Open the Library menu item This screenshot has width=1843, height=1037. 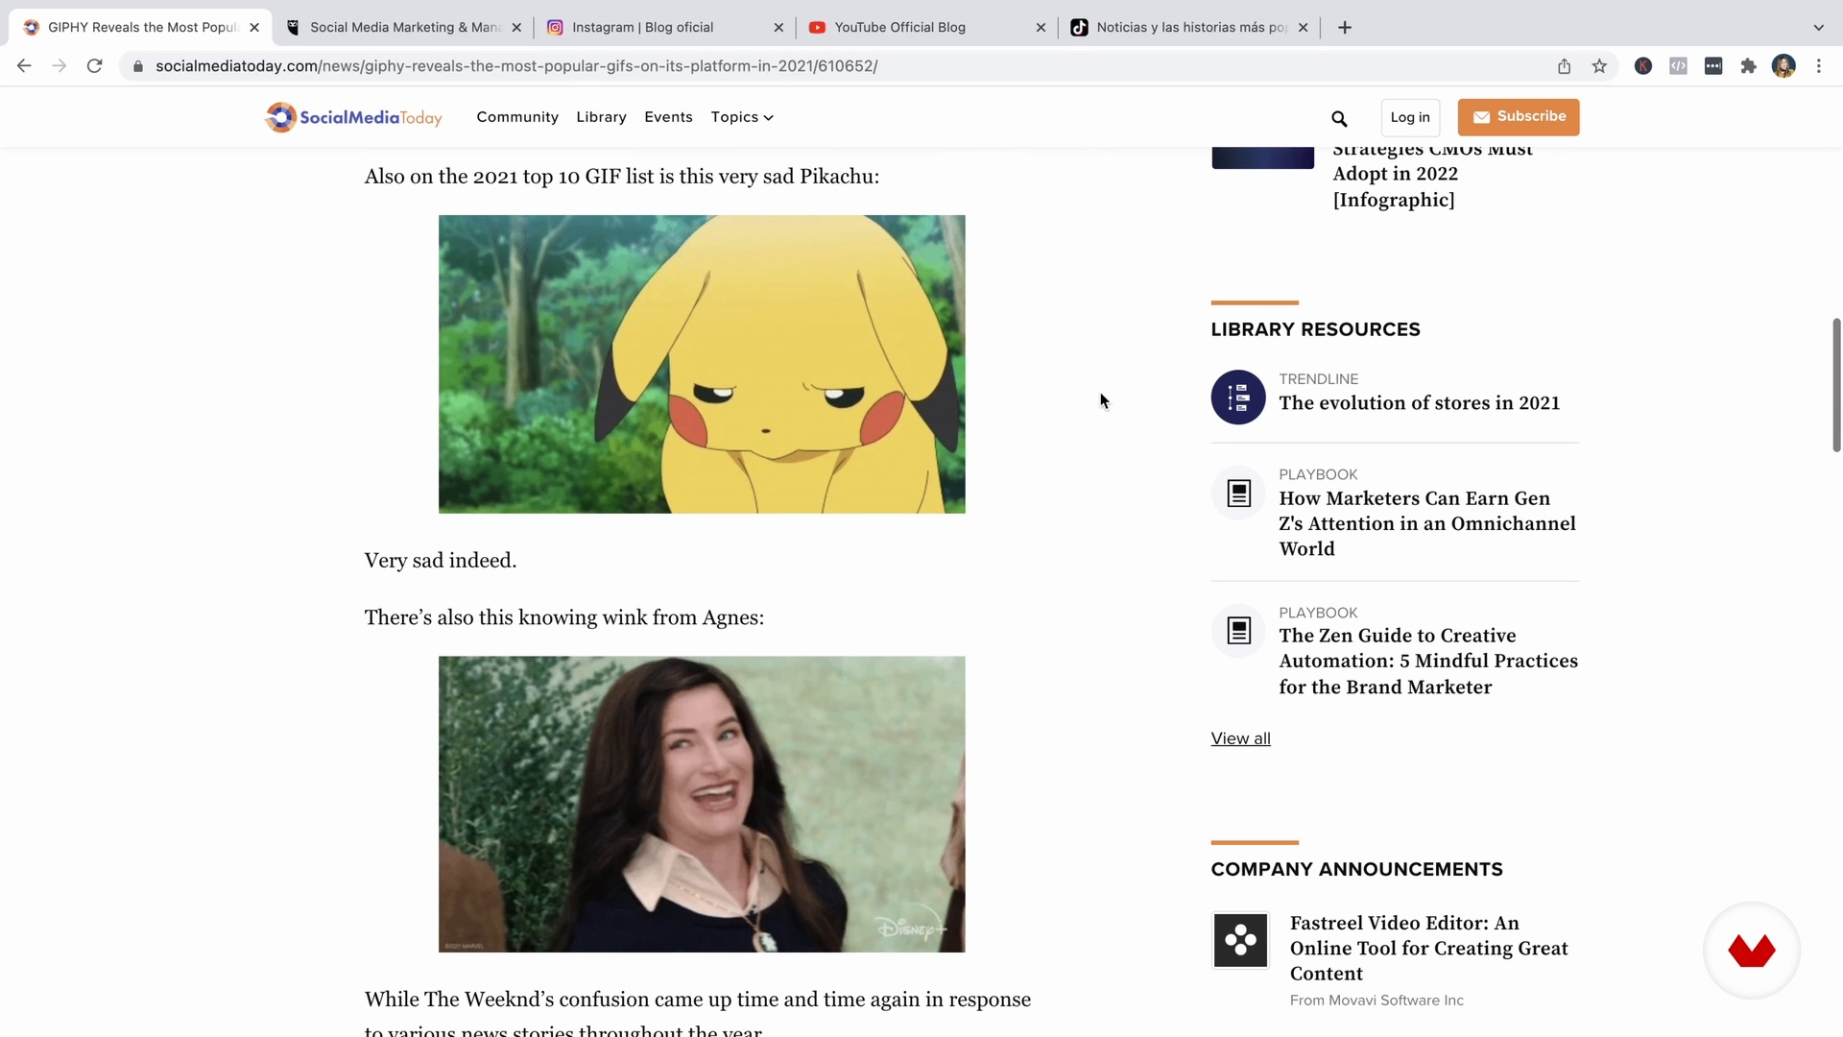click(x=602, y=117)
